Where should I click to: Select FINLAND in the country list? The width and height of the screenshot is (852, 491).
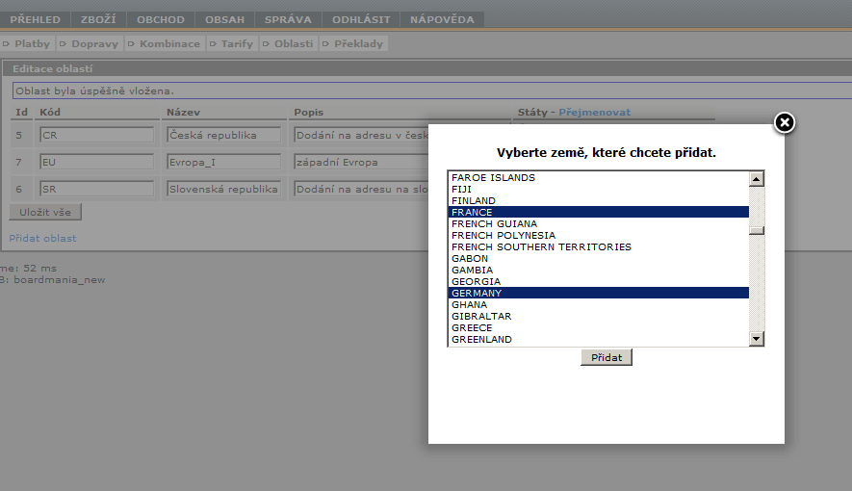pyautogui.click(x=598, y=200)
